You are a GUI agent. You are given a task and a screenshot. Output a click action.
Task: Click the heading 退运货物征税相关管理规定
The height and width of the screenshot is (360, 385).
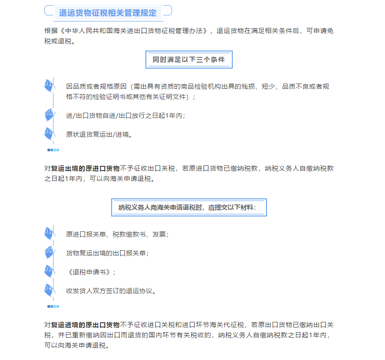(108, 13)
